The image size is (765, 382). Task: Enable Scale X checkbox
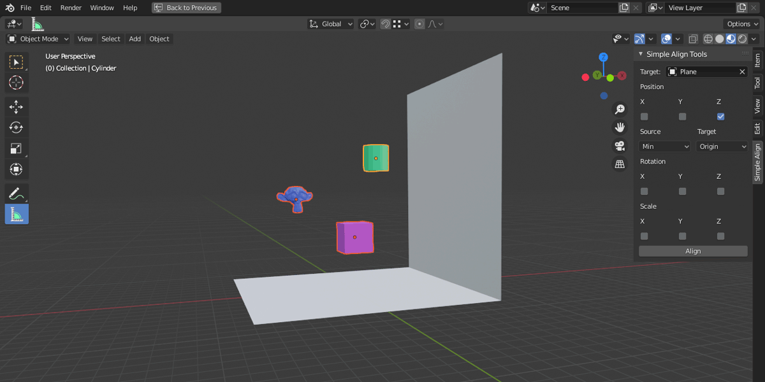click(x=644, y=236)
